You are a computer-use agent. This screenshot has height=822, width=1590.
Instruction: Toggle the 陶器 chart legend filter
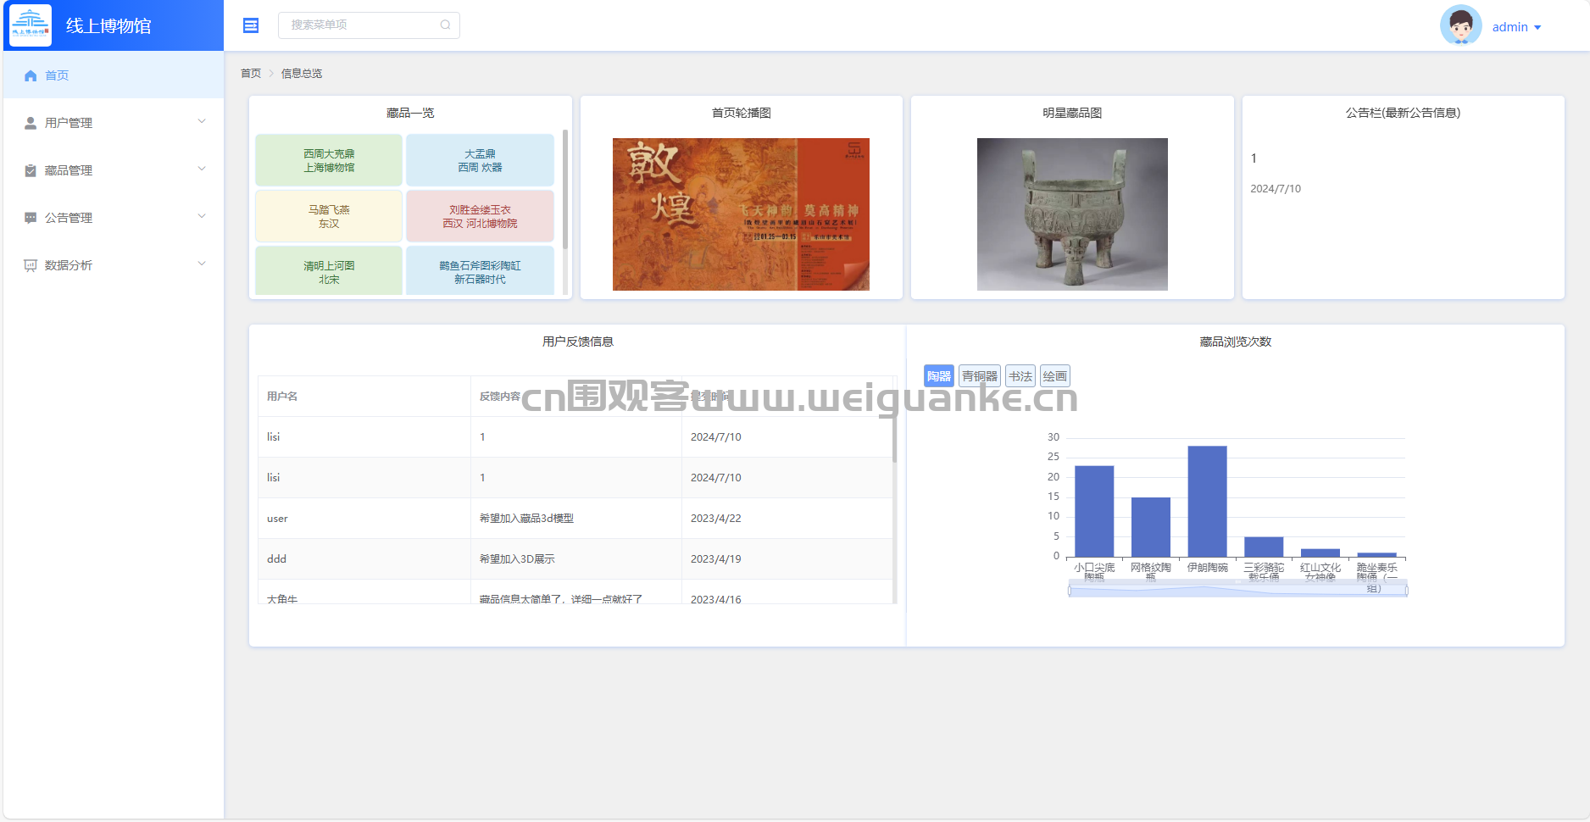point(938,376)
